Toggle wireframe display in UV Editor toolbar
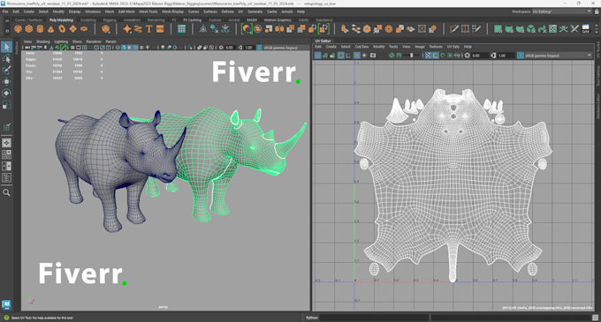The image size is (601, 322). pyautogui.click(x=318, y=56)
